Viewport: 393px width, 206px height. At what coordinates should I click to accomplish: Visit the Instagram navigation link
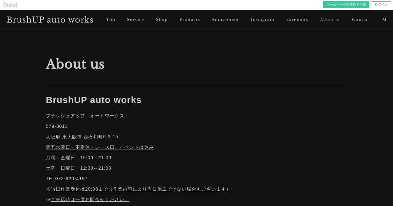(263, 20)
